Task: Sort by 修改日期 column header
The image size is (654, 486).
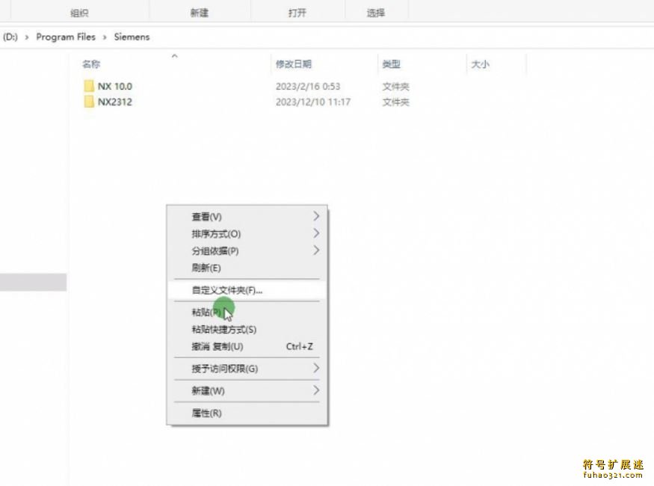Action: (x=294, y=65)
